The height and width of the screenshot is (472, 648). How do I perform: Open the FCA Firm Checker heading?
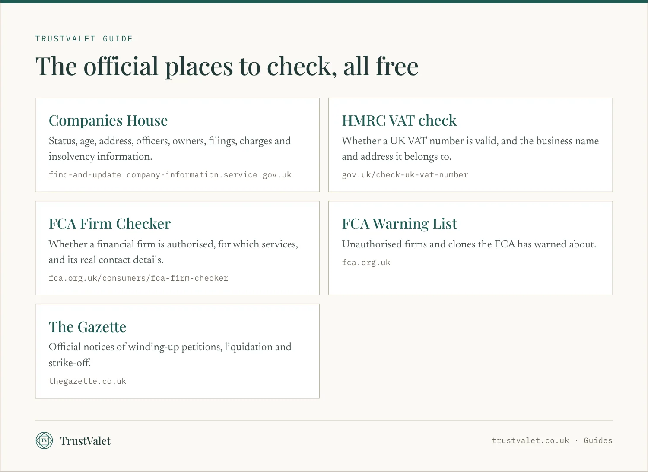(110, 224)
